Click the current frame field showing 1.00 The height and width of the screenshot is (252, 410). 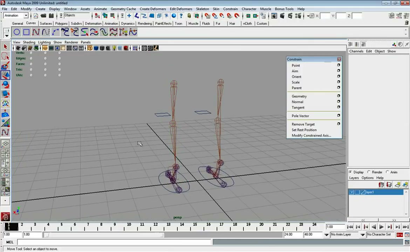pyautogui.click(x=335, y=227)
